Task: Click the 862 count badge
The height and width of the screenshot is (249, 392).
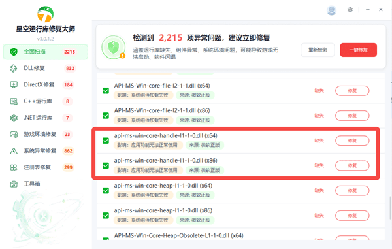Action: click(68, 151)
